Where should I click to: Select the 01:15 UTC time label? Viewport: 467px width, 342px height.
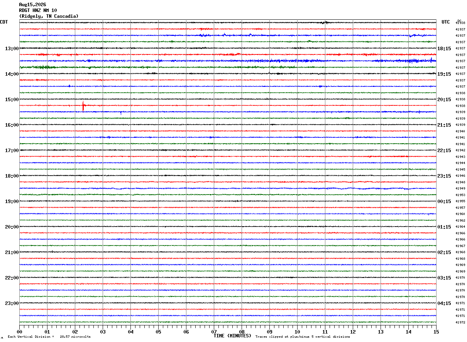coord(444,227)
